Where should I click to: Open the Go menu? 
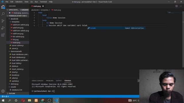tap(31, 2)
